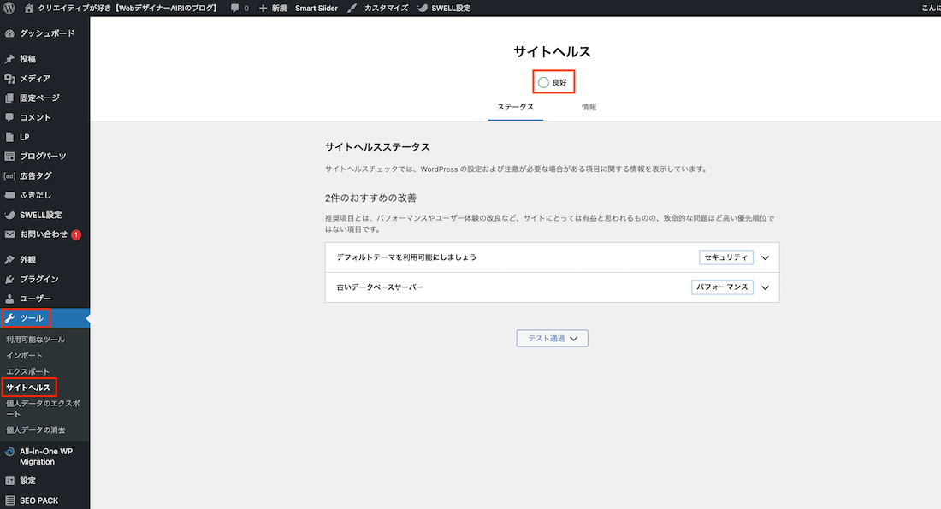Click the All-in-One WP Migration icon
Image resolution: width=941 pixels, height=509 pixels.
(x=9, y=452)
